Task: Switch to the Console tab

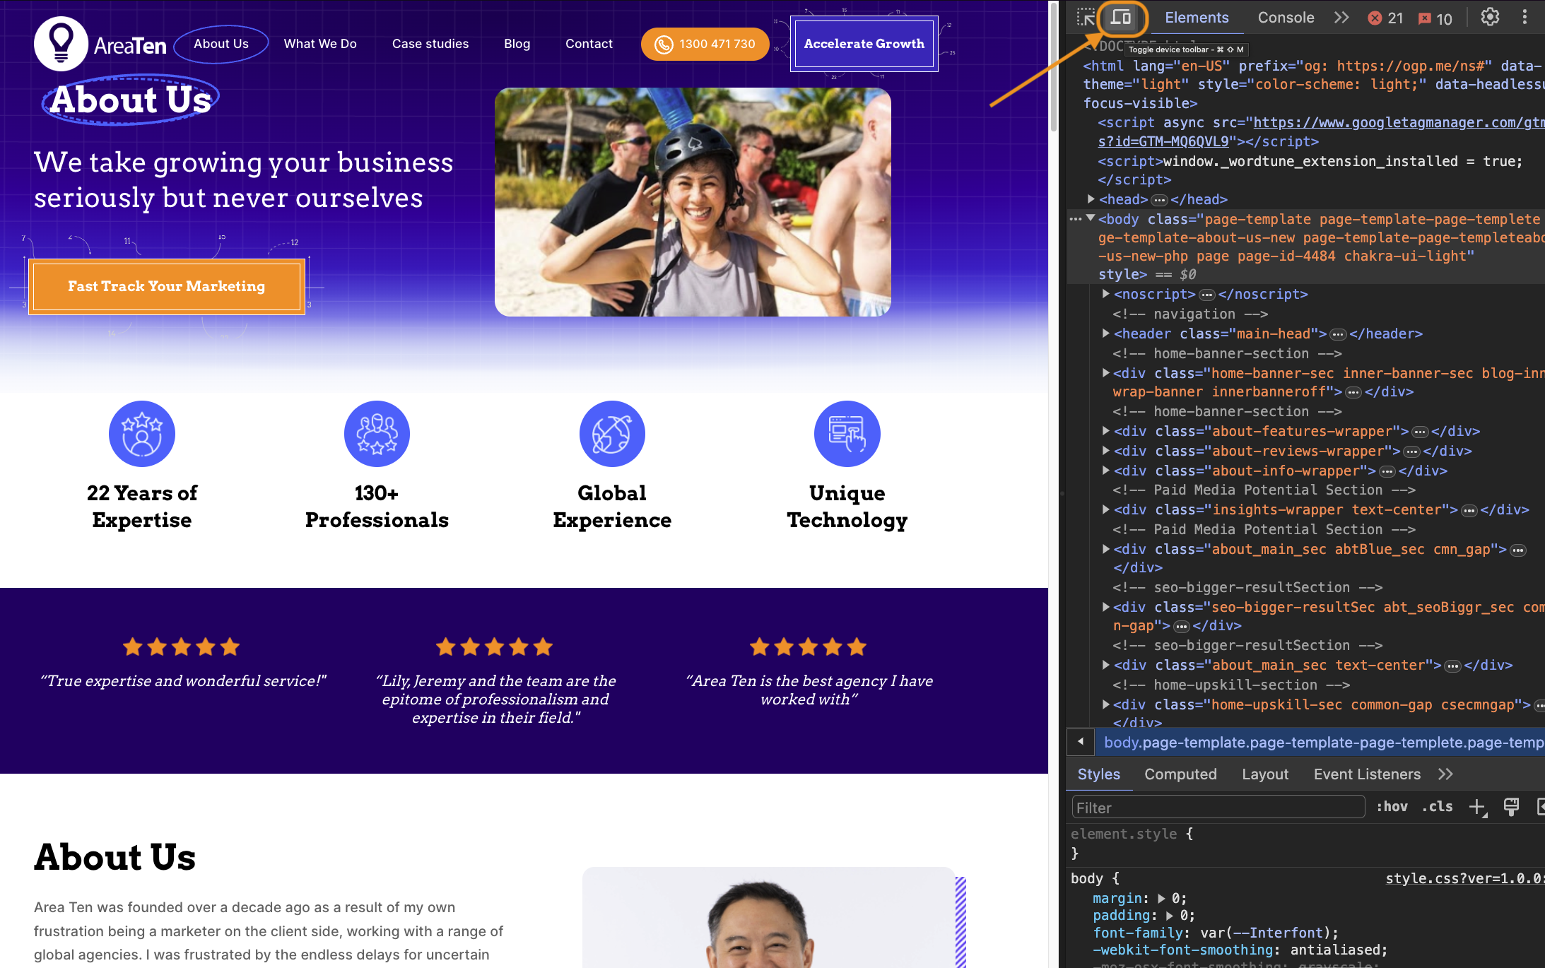Action: (1286, 18)
